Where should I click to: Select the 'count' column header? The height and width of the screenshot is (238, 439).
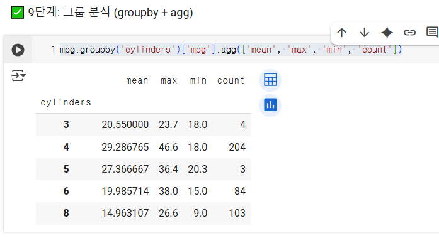[231, 80]
